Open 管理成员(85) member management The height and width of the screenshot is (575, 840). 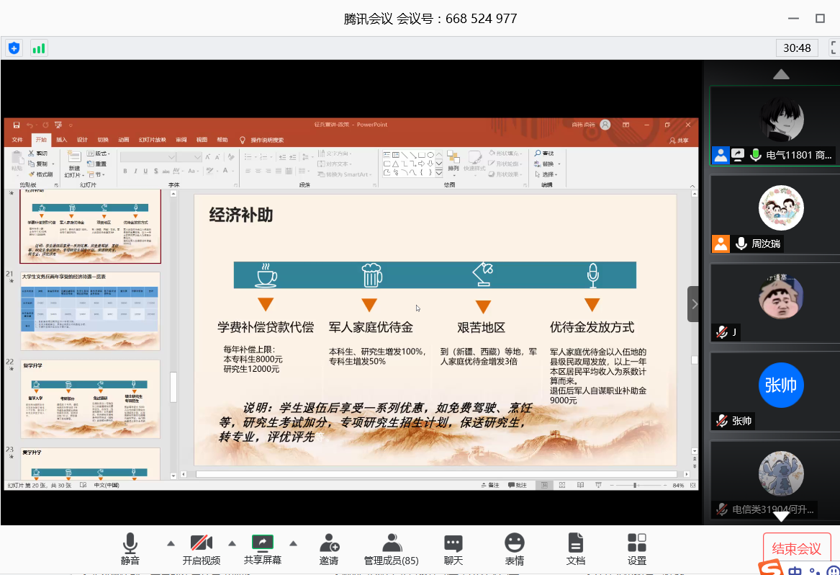tap(391, 549)
